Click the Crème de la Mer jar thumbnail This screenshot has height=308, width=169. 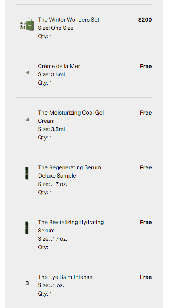coord(27,73)
